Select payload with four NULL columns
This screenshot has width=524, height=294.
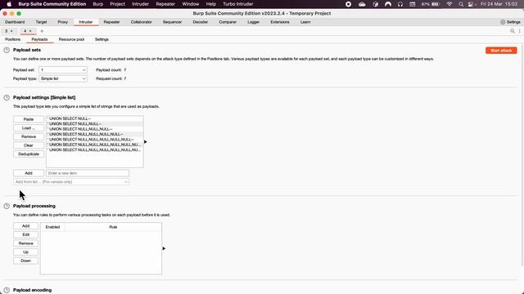tap(95, 134)
